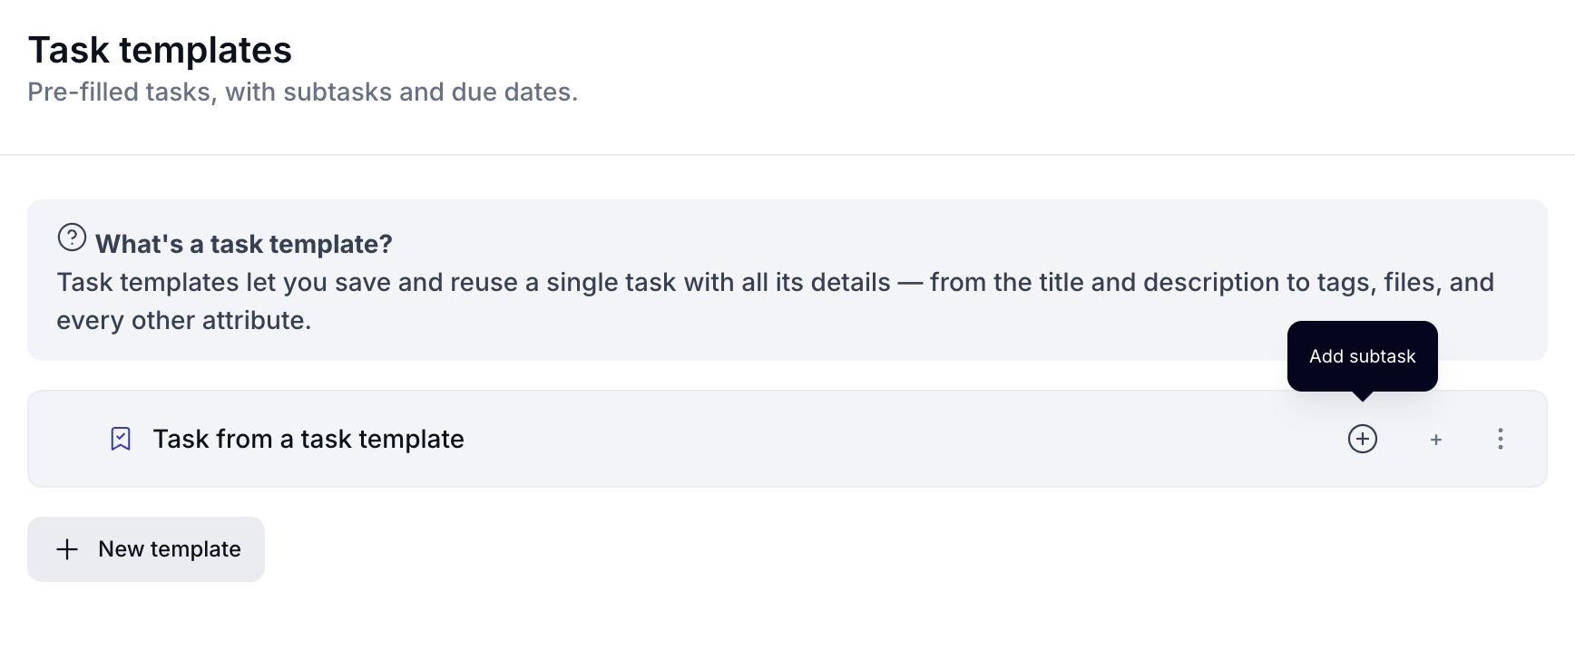The height and width of the screenshot is (649, 1575).
Task: Create a new template with New template button
Action: click(146, 549)
